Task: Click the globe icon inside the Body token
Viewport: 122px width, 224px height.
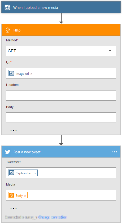Action: (12, 195)
